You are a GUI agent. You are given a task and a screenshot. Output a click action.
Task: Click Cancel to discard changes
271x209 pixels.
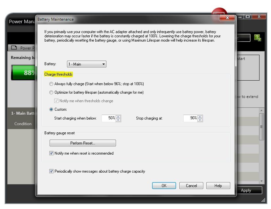pos(191,185)
